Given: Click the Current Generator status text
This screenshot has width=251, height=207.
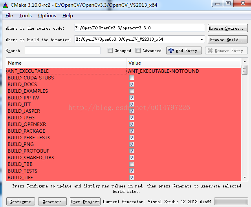Looking at the screenshot, I should click(157, 202).
